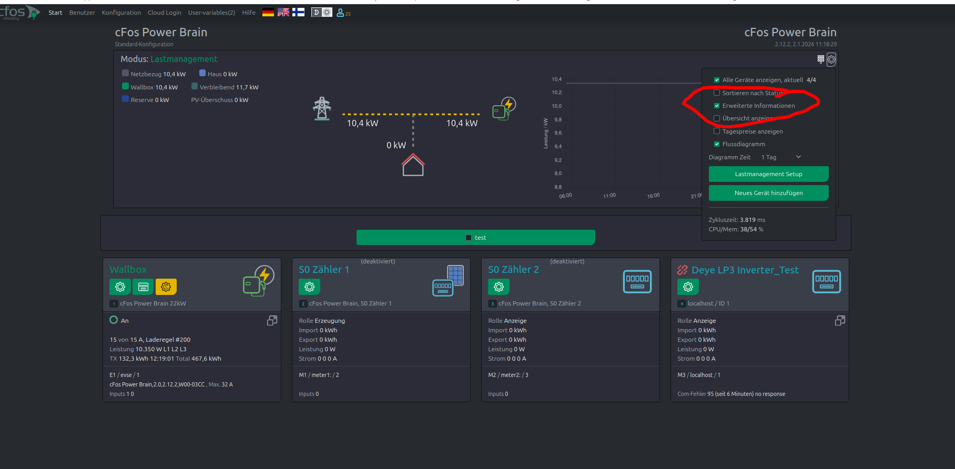Click the grid tiles icon beside gear

pos(820,59)
